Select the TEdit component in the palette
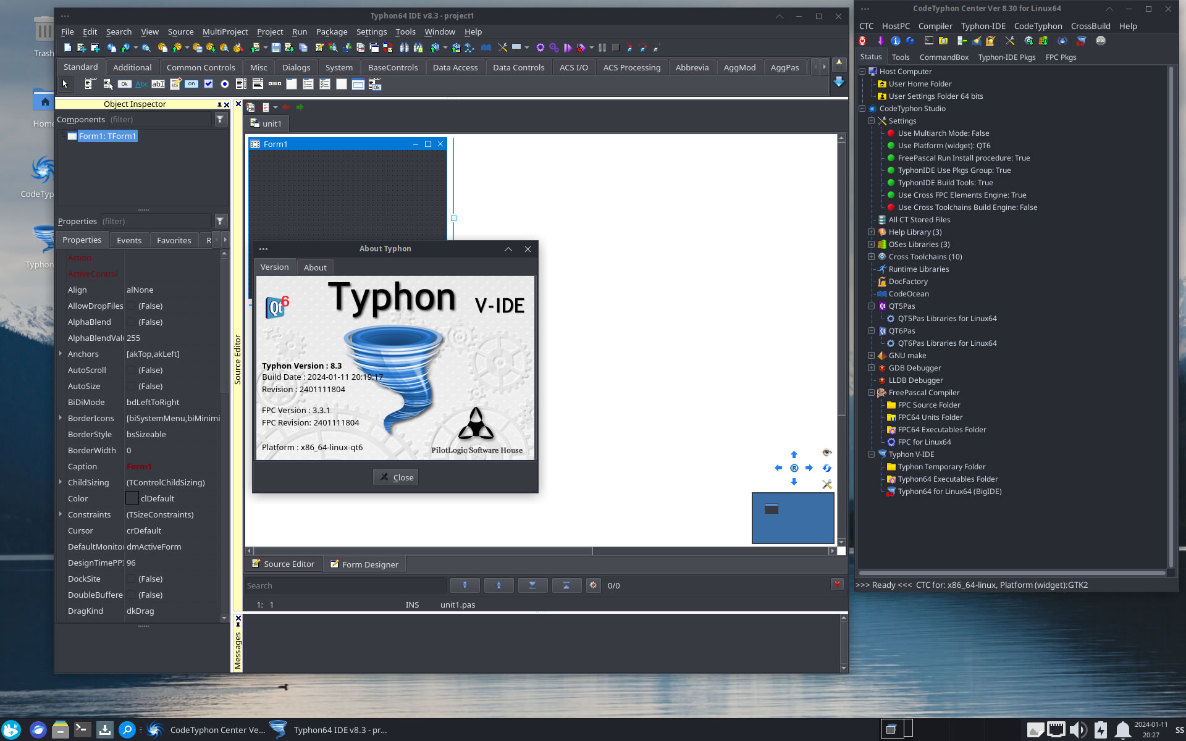Screen dimensions: 1186x741 click(158, 84)
